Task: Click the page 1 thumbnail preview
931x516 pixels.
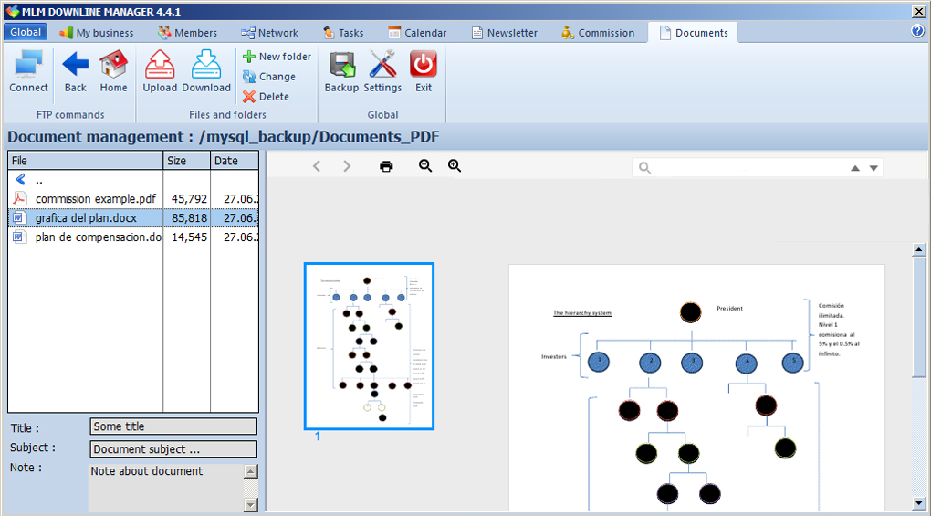Action: coord(369,345)
